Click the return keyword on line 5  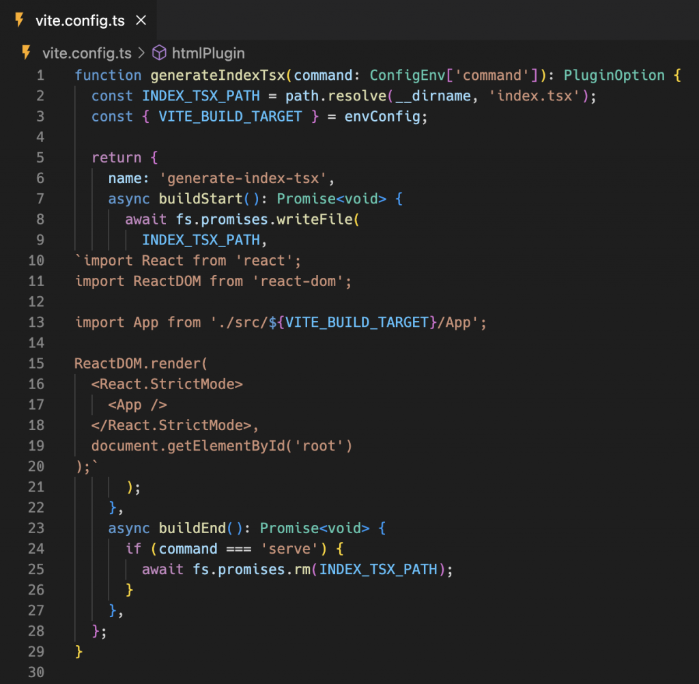point(116,158)
